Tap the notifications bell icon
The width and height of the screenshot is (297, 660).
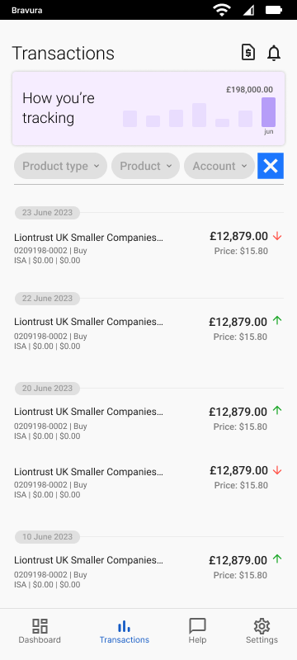(274, 53)
